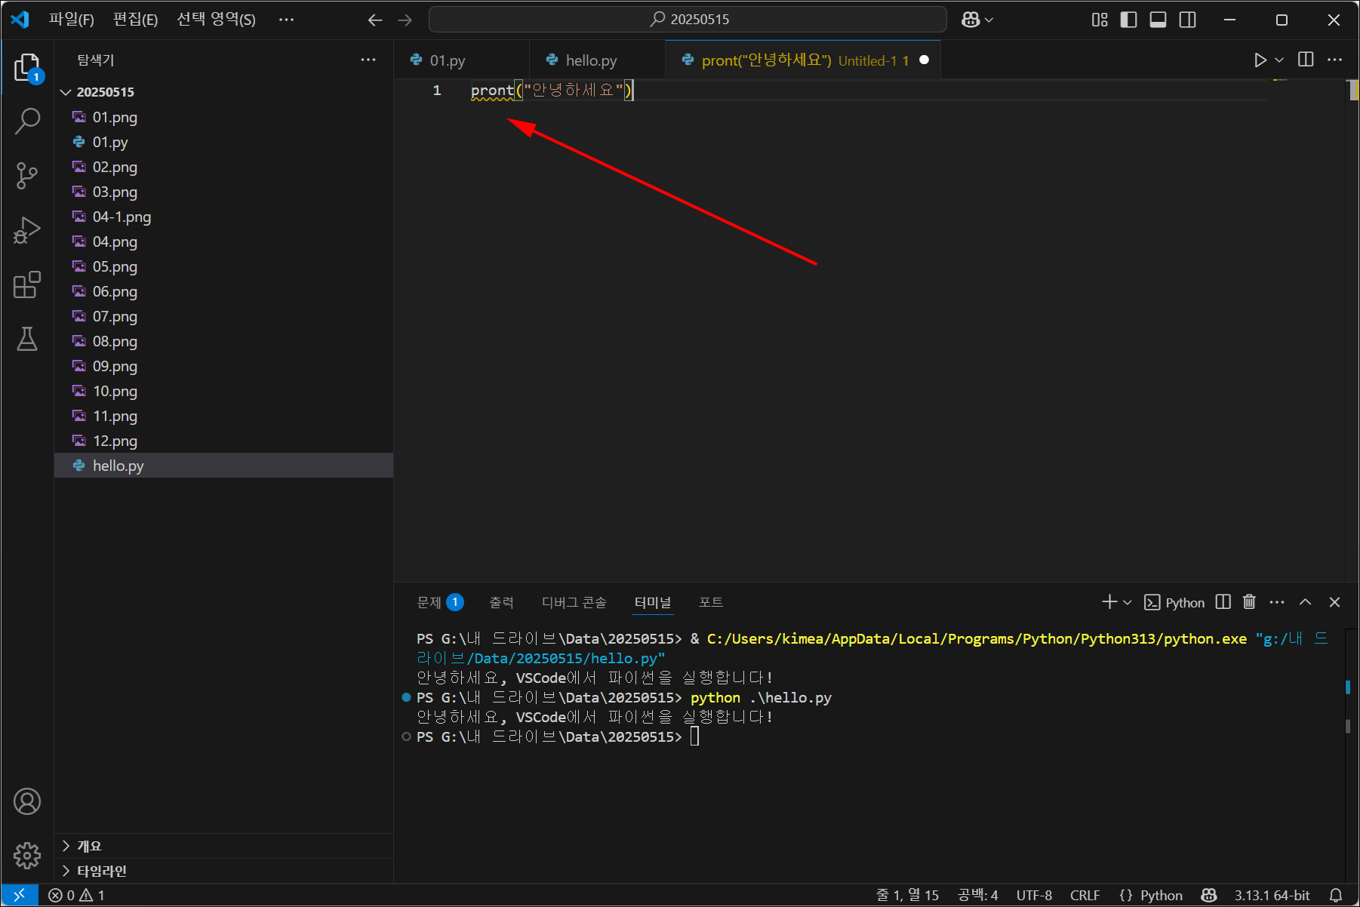Change line and column position 줄 1, 열 15
Viewport: 1360px width, 907px height.
point(907,895)
